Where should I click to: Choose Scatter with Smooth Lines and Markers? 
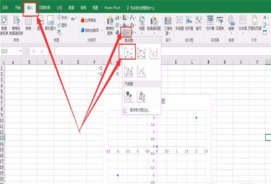[x=142, y=53]
